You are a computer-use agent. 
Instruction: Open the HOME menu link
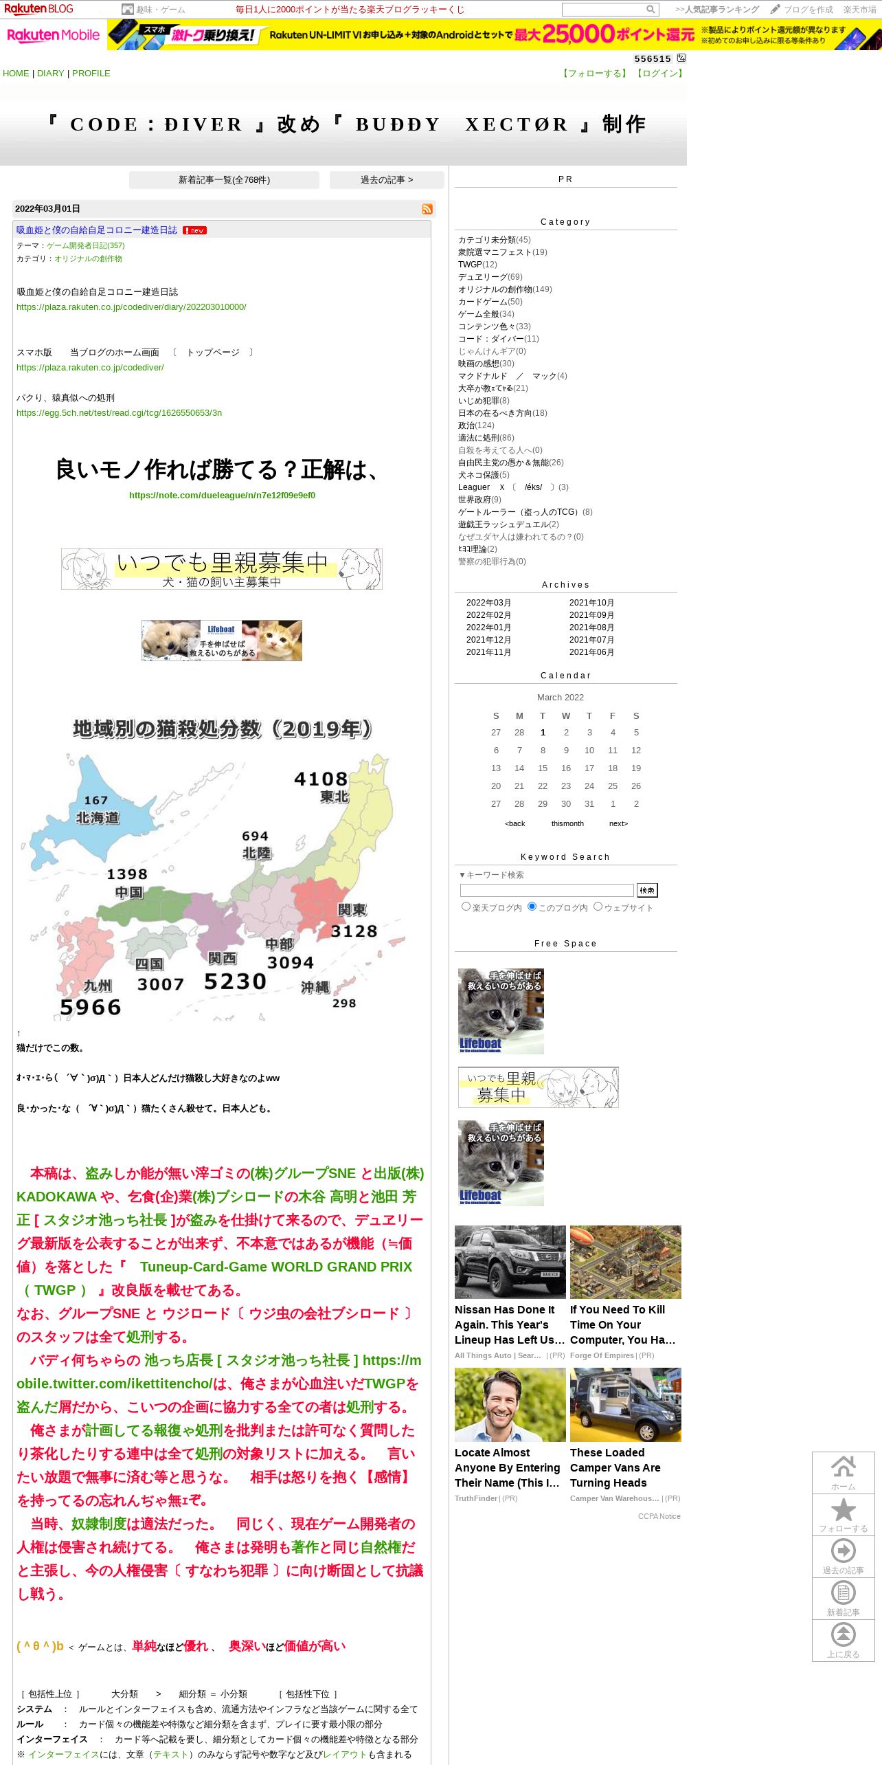16,74
